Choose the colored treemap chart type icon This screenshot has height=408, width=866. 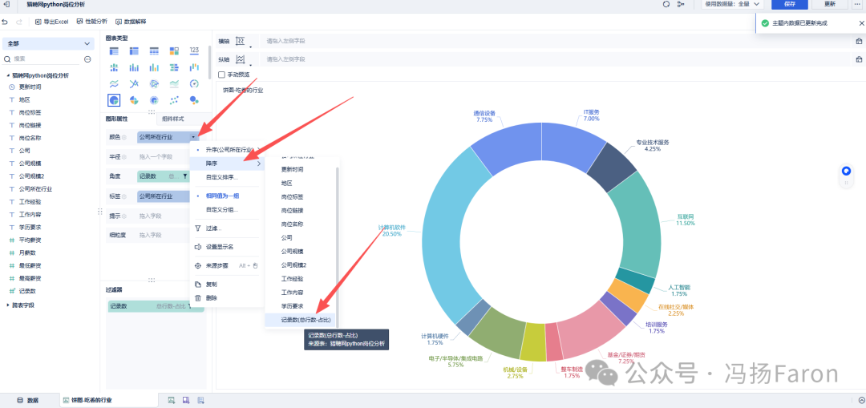tap(174, 50)
